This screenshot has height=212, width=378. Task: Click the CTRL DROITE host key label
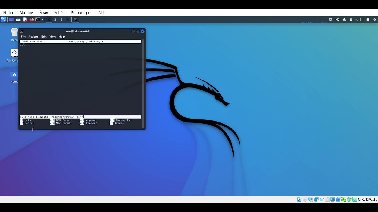pos(367,199)
